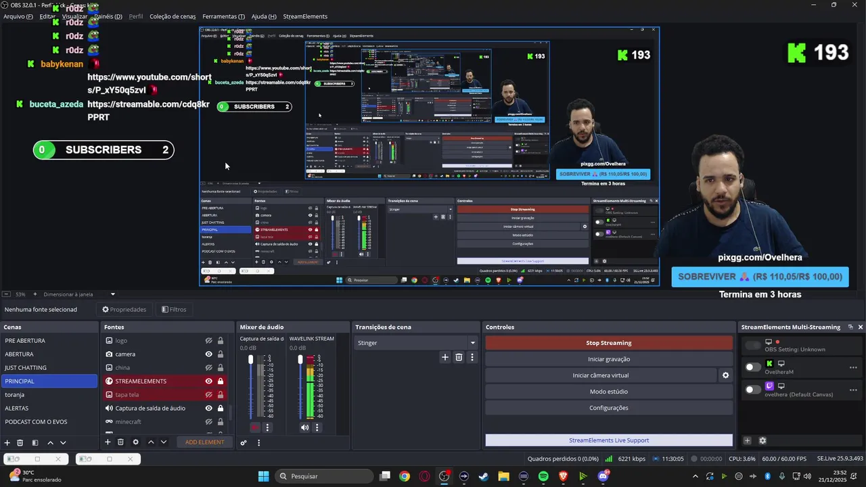Open Propriedades for source
Viewport: 866px width, 487px height.
[124, 310]
